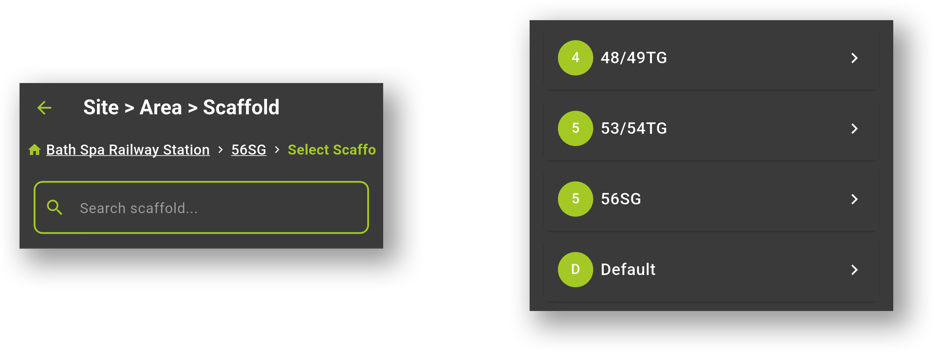Screen dimensions: 934x352
Task: Open the 56SG list row chevron
Action: pyautogui.click(x=854, y=199)
